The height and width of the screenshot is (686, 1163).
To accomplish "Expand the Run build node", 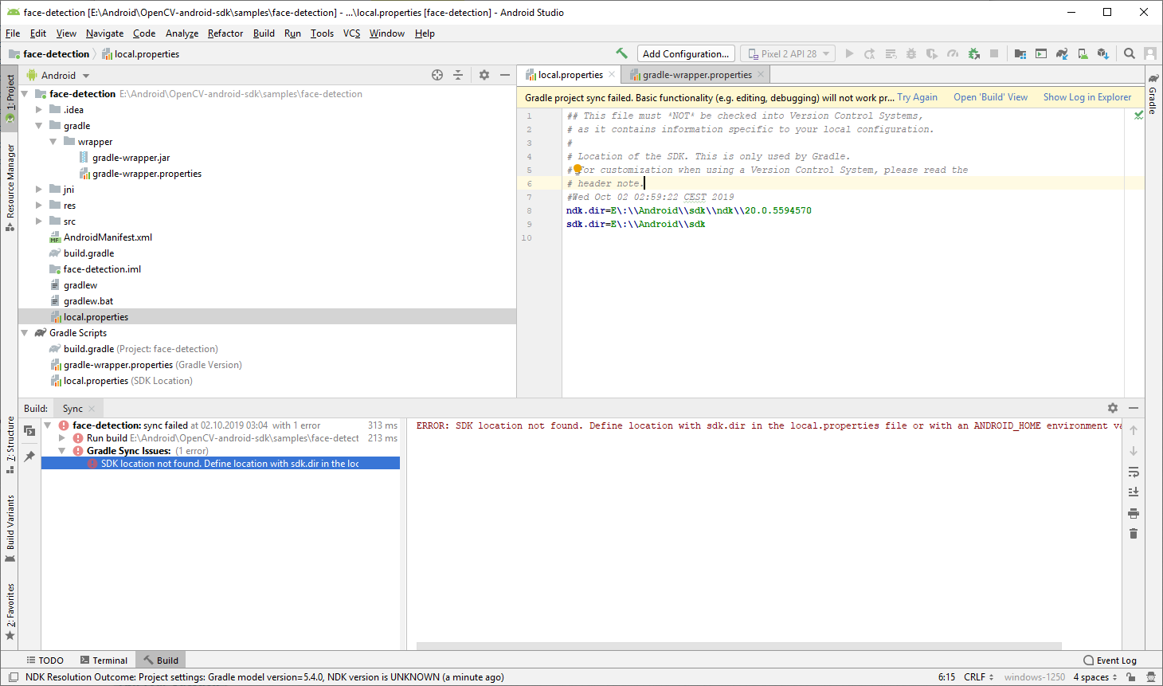I will [x=62, y=438].
